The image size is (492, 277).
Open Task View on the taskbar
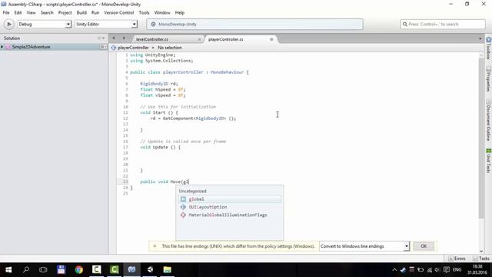(x=43, y=270)
